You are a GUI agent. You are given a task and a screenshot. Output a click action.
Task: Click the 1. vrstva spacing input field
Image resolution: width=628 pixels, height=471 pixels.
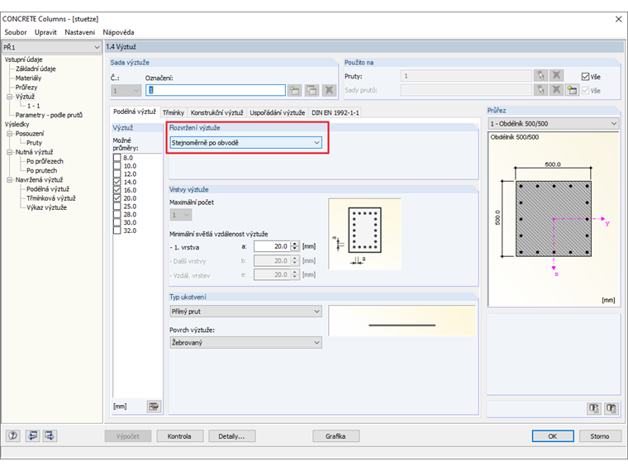click(272, 246)
